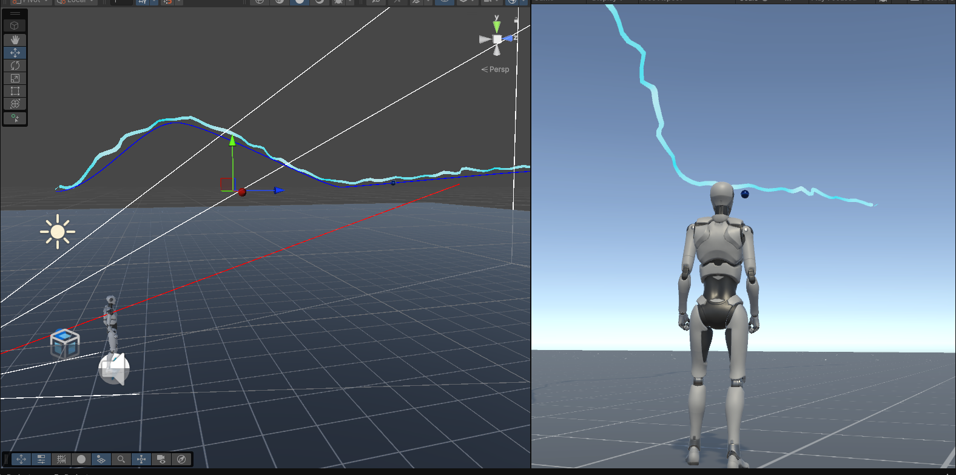Toggle the gizmo rotation lock icon
Screen dimensions: 956x475
pos(517,20)
